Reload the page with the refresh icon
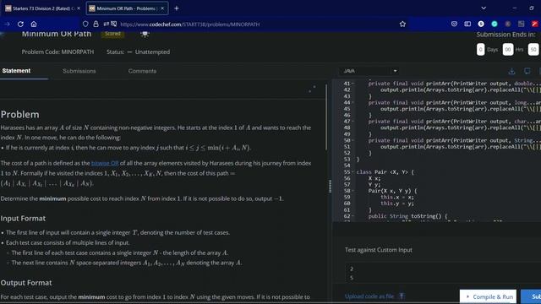 20,24
